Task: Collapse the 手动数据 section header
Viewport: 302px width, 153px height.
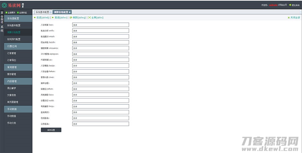Action: click(x=18, y=109)
